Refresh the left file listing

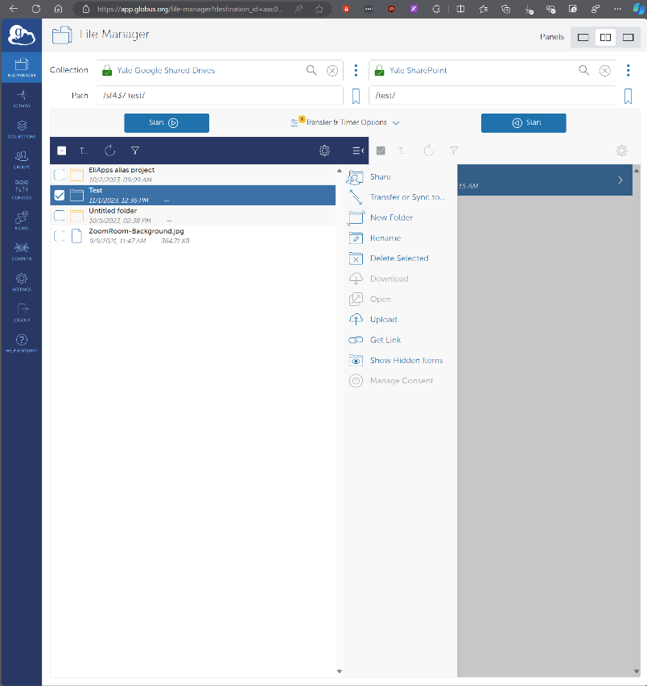click(109, 151)
